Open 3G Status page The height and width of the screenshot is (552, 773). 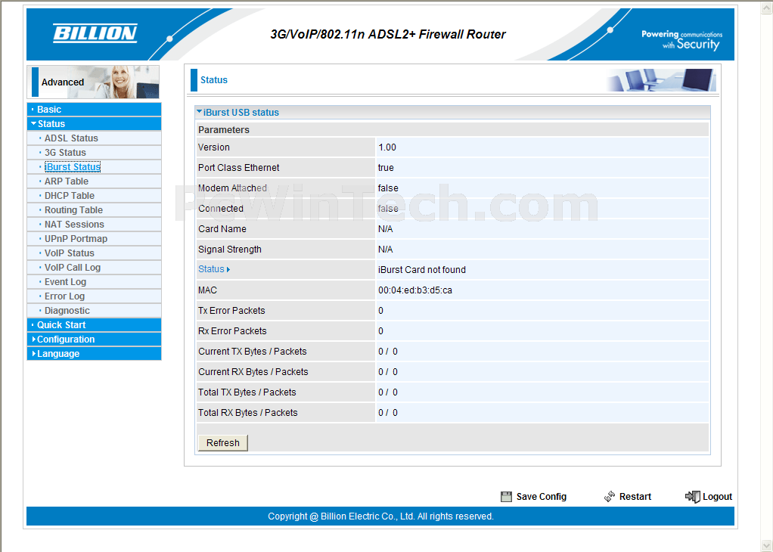(65, 152)
